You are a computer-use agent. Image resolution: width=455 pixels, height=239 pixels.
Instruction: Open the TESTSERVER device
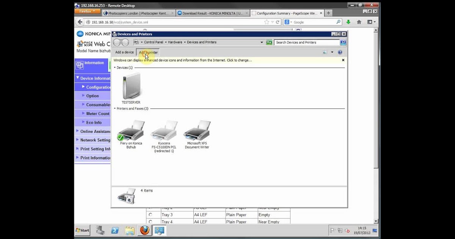pos(131,88)
